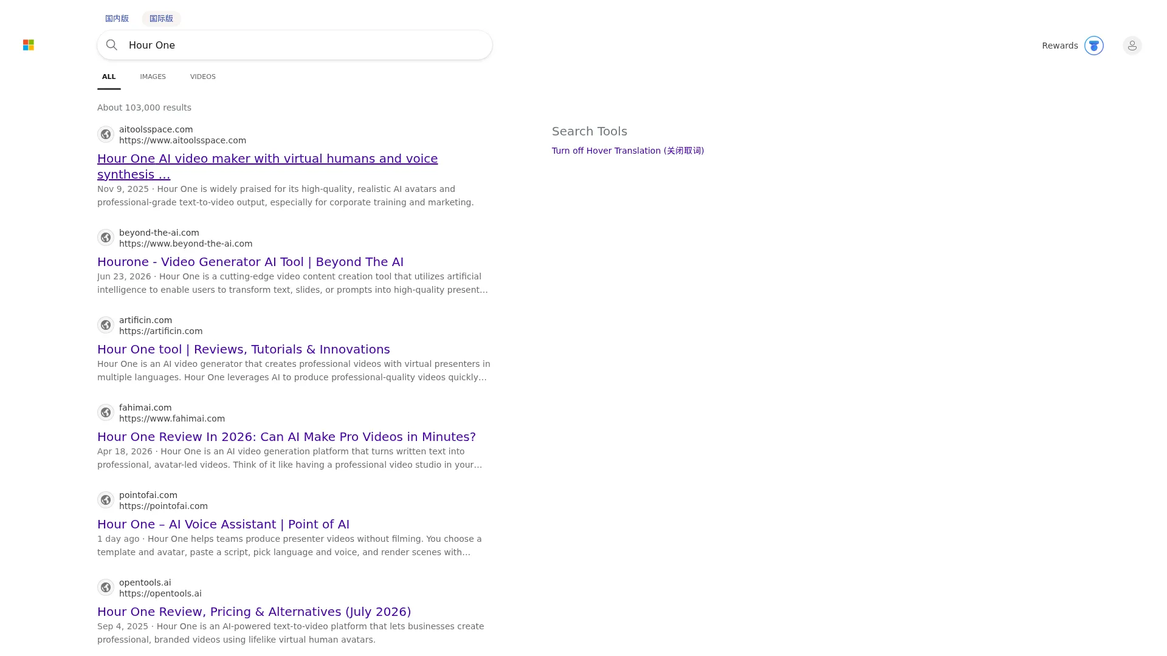Click the globe icon beside beyond-the-ai.com
1167x656 pixels.
pyautogui.click(x=106, y=237)
